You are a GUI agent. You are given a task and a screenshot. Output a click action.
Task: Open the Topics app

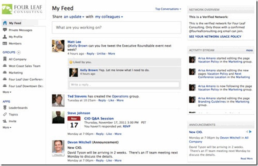[x=13, y=114]
